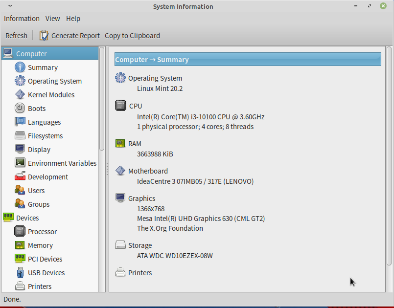
Task: Open the Information menu
Action: 22,19
